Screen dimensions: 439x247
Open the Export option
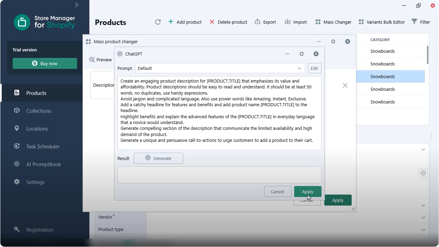(265, 22)
